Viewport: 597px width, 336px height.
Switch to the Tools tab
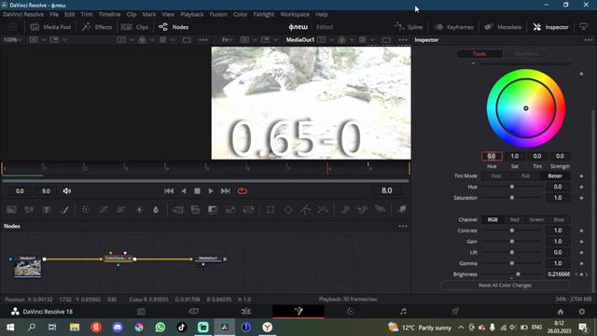point(479,54)
